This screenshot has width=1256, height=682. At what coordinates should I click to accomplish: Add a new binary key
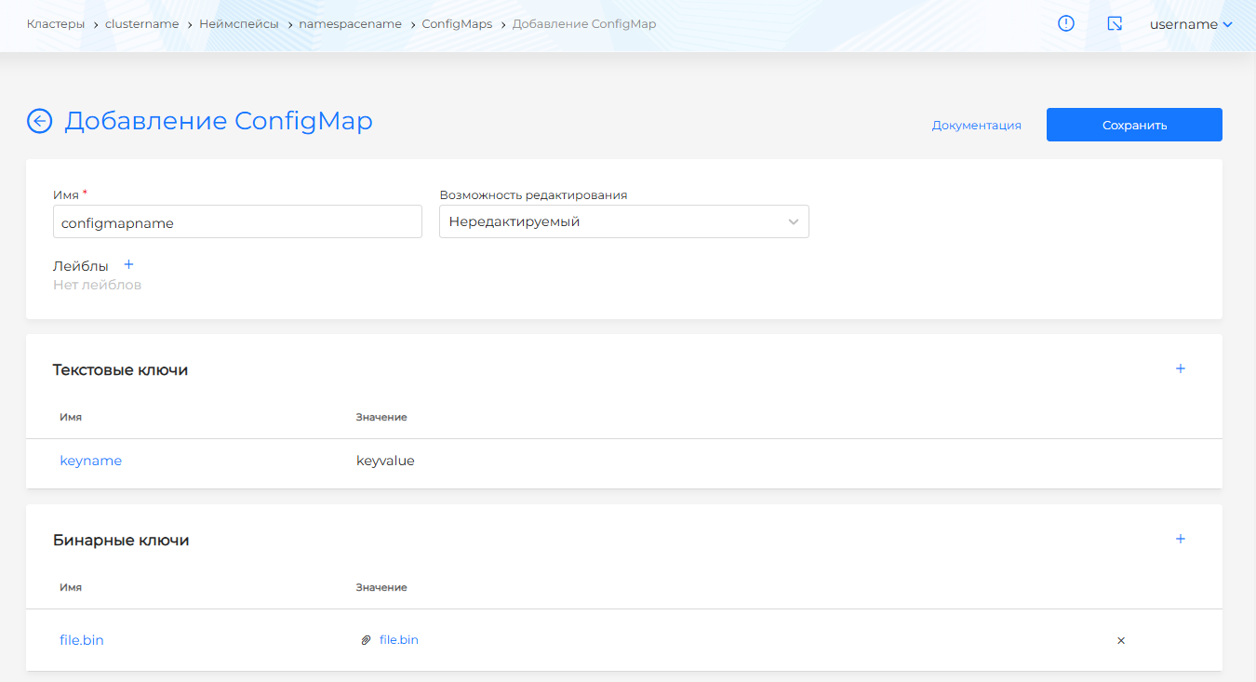(1181, 540)
